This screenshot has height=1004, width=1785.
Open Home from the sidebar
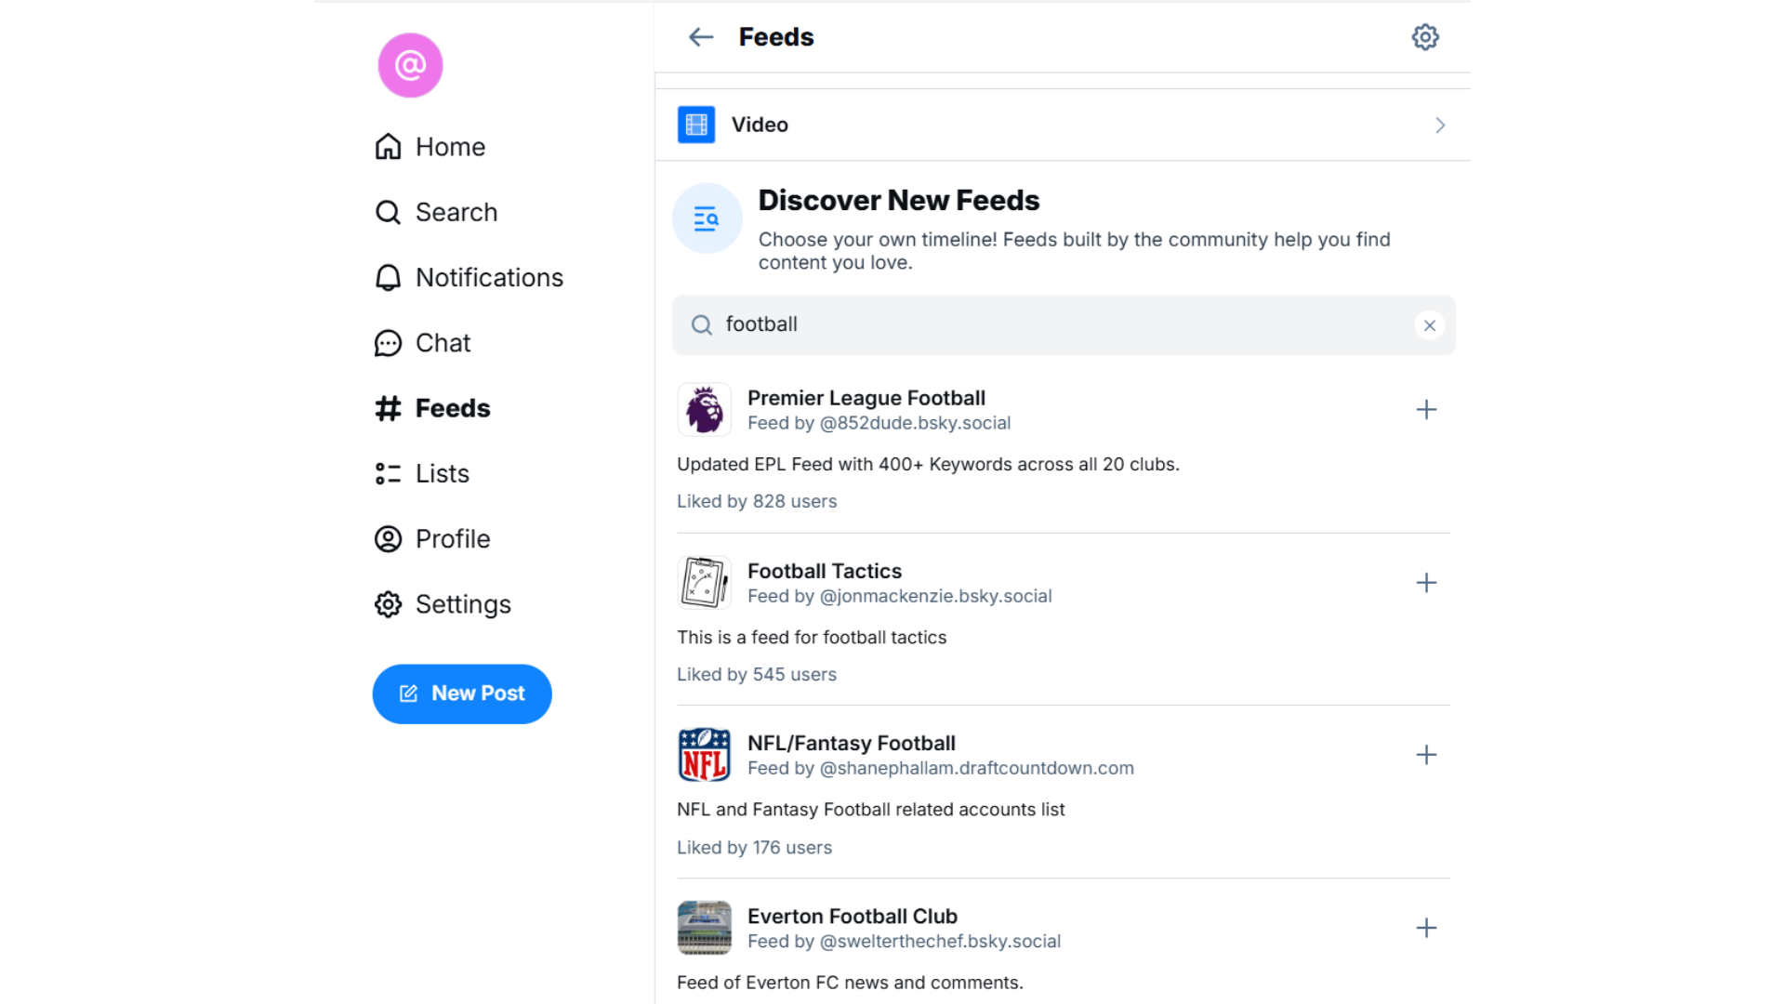click(x=430, y=146)
